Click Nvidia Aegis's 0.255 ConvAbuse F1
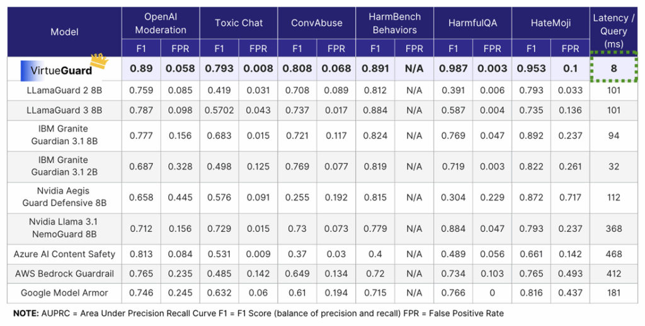 click(x=297, y=197)
